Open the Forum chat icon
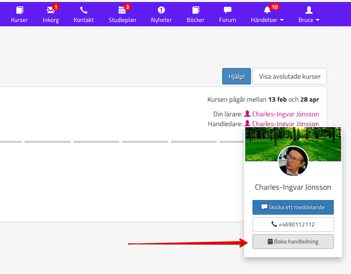The height and width of the screenshot is (274, 351). [227, 11]
